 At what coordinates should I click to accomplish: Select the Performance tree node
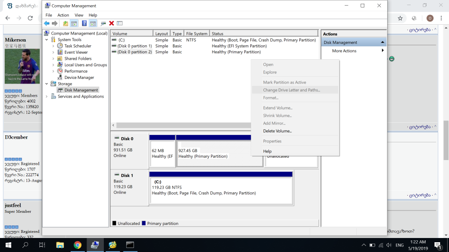76,71
